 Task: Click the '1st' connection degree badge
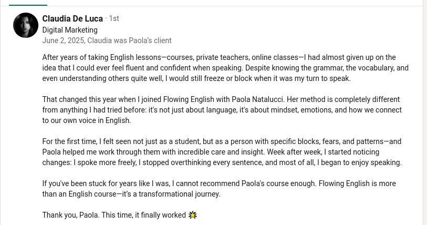point(114,18)
